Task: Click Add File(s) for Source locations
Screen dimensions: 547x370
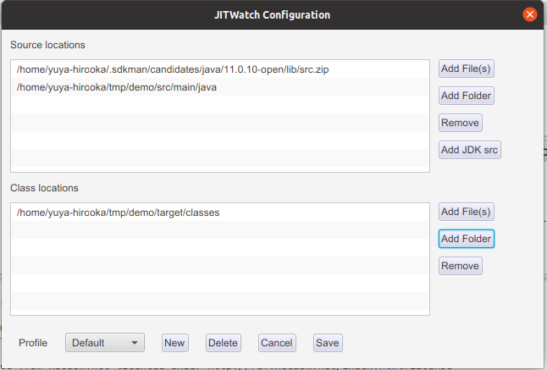Action: 466,69
